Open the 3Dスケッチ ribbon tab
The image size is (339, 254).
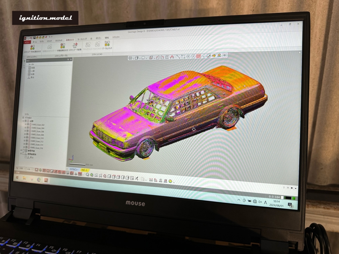(x=59, y=41)
